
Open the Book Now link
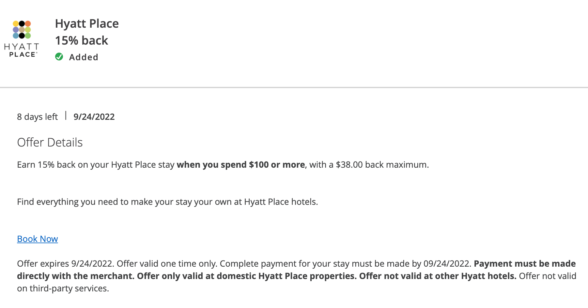tap(38, 239)
